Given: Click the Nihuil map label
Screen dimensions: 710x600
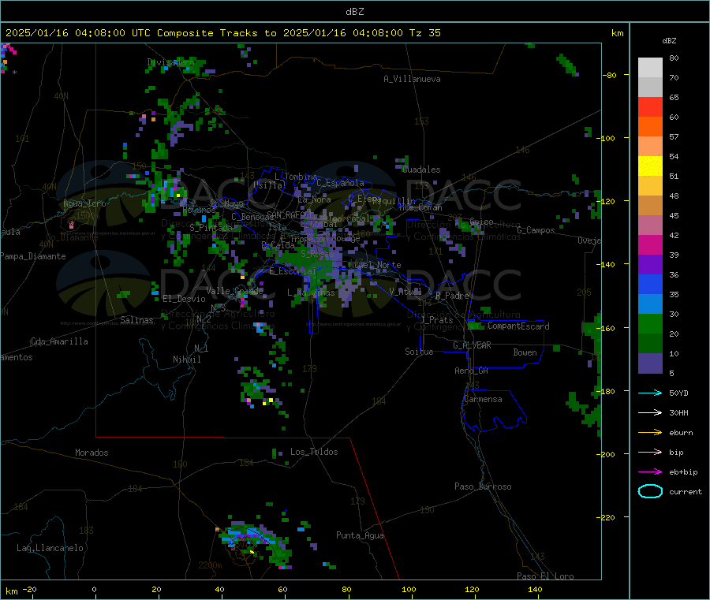Looking at the screenshot, I should click(x=186, y=360).
